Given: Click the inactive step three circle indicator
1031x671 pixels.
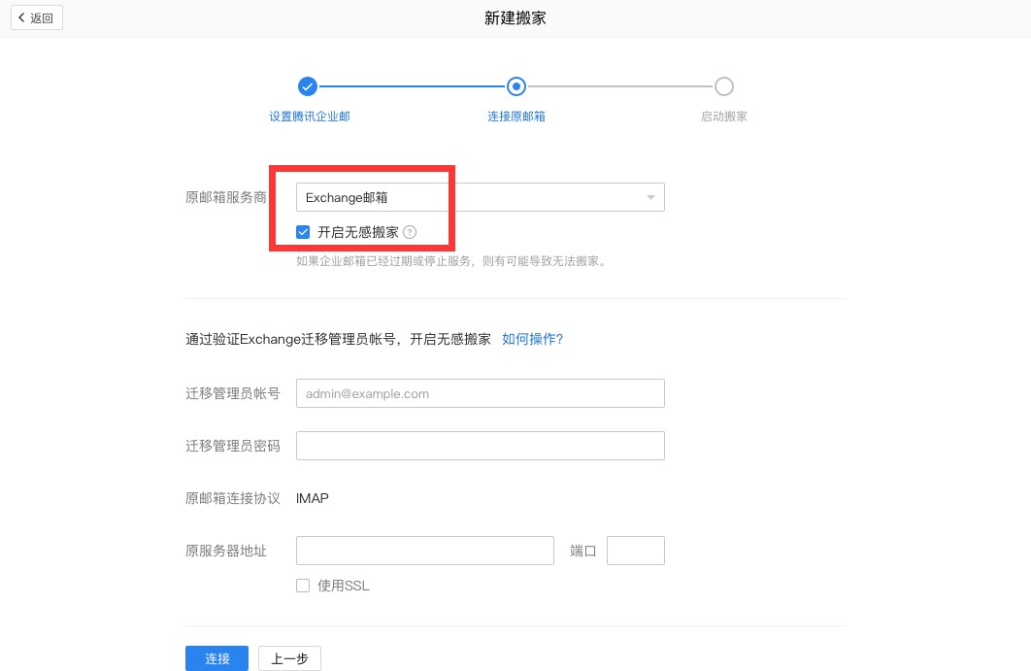Looking at the screenshot, I should pos(724,86).
